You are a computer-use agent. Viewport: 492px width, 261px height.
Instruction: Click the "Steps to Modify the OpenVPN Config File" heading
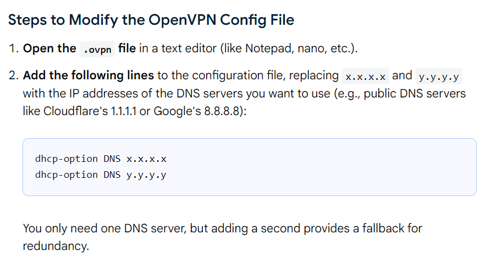point(151,20)
